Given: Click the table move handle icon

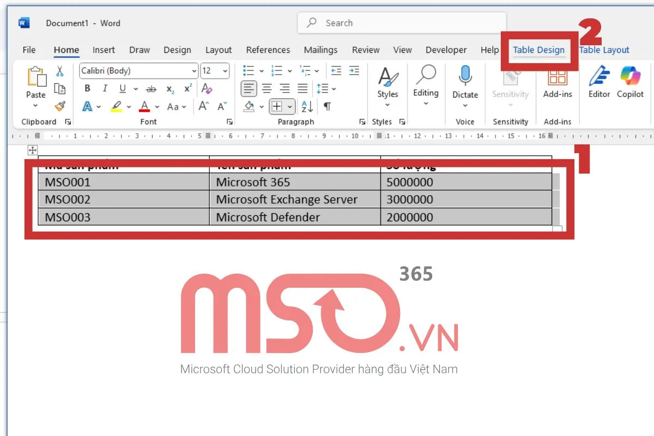Looking at the screenshot, I should 33,150.
